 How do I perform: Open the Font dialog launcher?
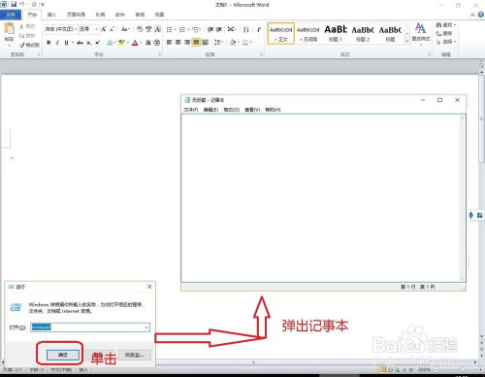(160, 54)
